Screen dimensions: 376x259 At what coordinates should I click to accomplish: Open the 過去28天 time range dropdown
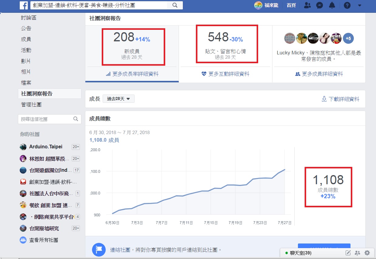[118, 99]
